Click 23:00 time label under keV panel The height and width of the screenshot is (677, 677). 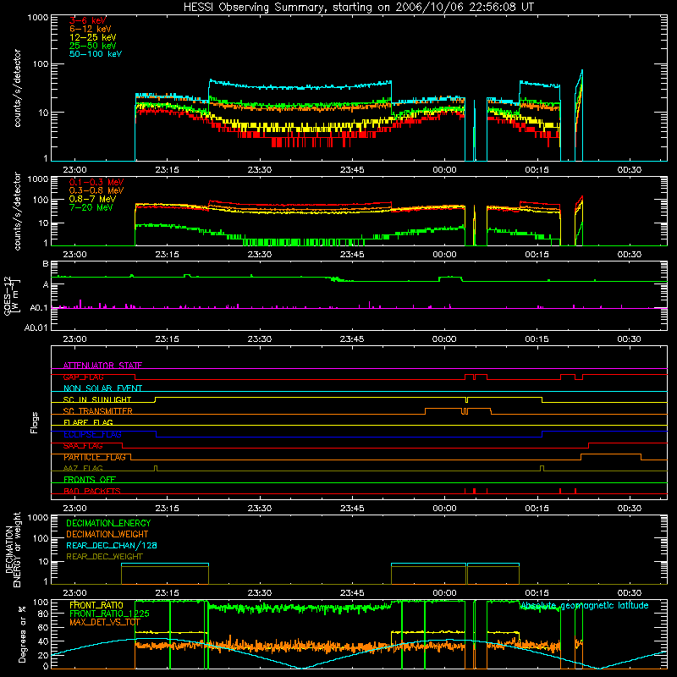pos(74,170)
